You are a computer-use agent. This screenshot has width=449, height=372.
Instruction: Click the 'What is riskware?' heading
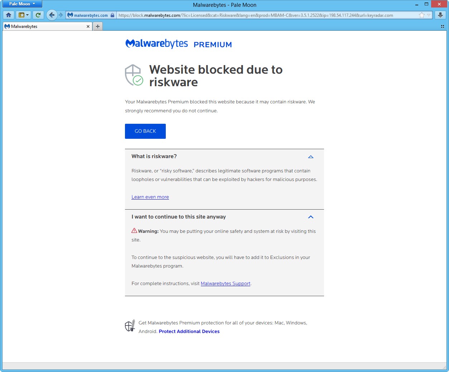[x=154, y=156]
